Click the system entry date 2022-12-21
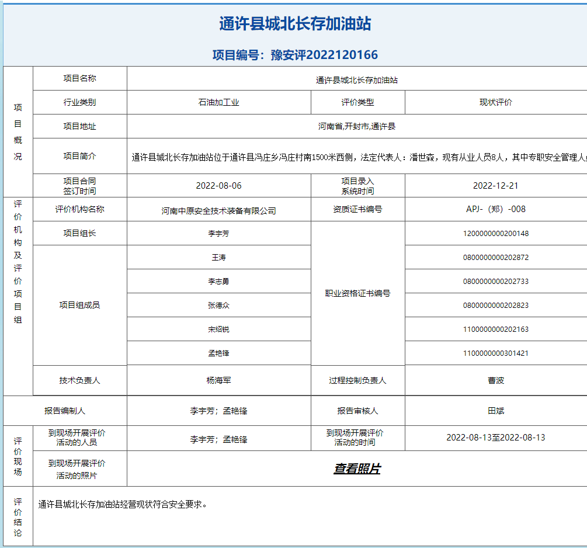This screenshot has width=587, height=548. (x=495, y=186)
